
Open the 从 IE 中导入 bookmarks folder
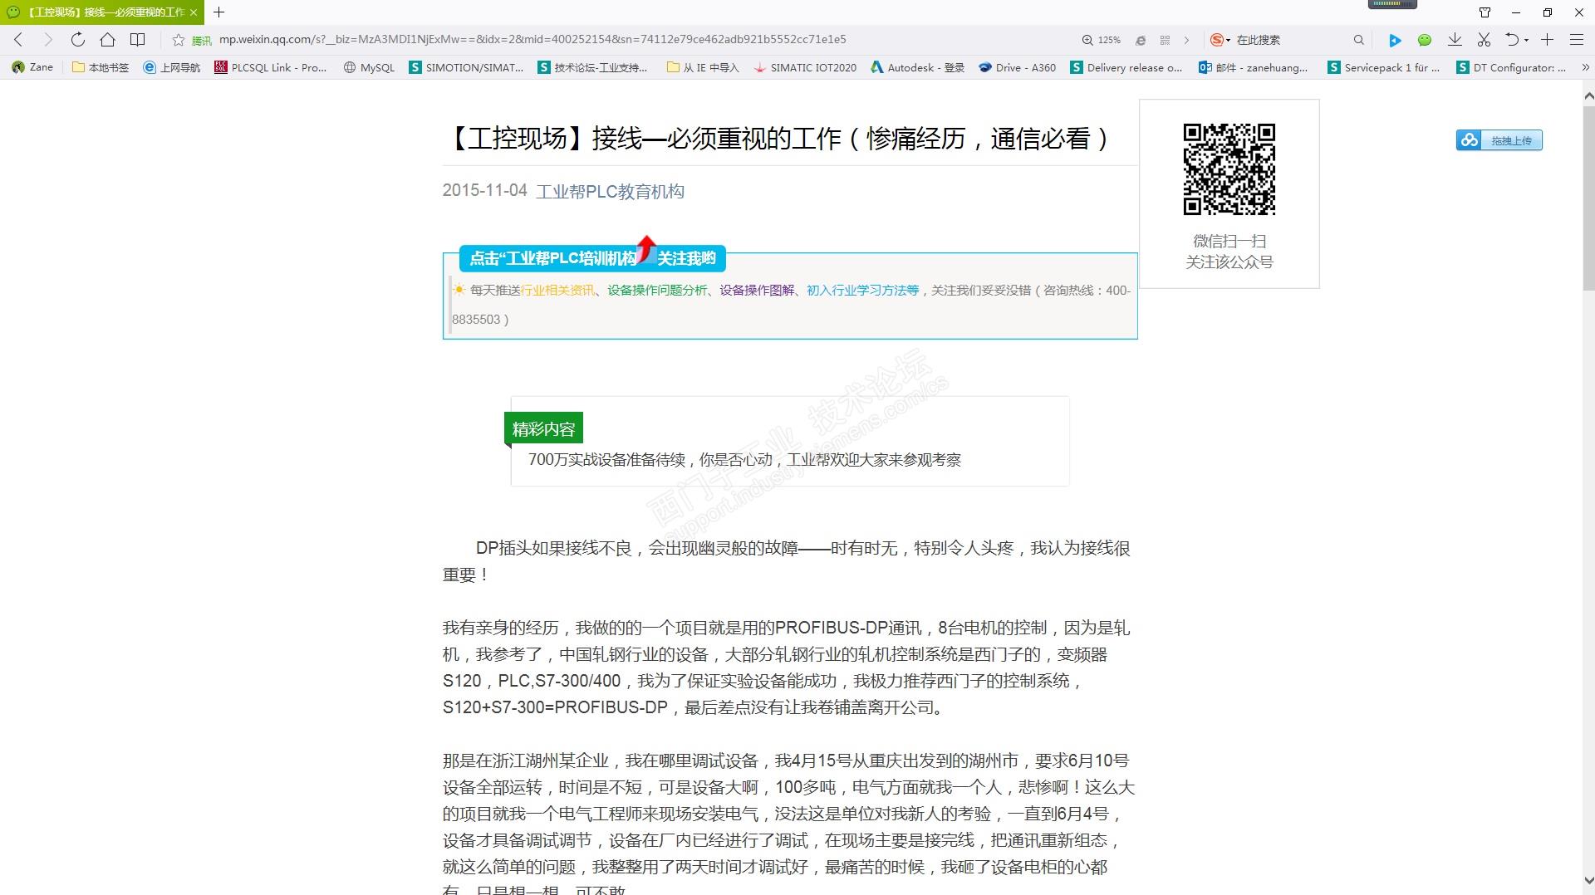[x=703, y=67]
